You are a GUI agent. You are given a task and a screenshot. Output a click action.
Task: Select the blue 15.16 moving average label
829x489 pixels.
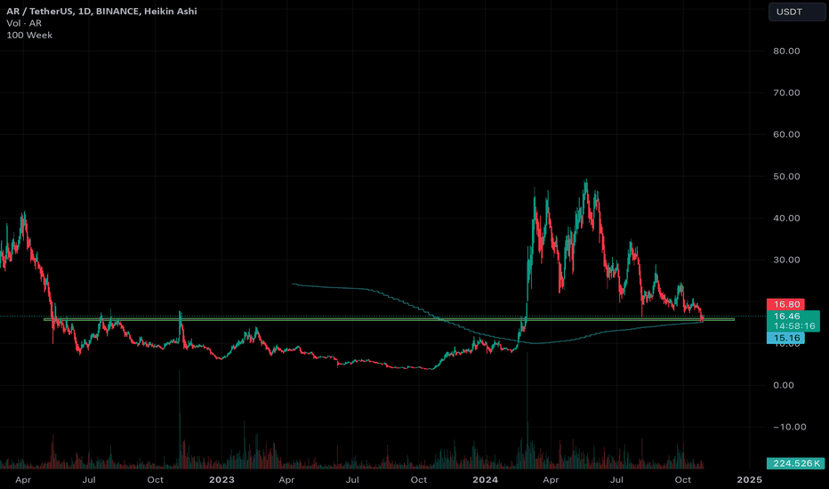click(x=785, y=338)
